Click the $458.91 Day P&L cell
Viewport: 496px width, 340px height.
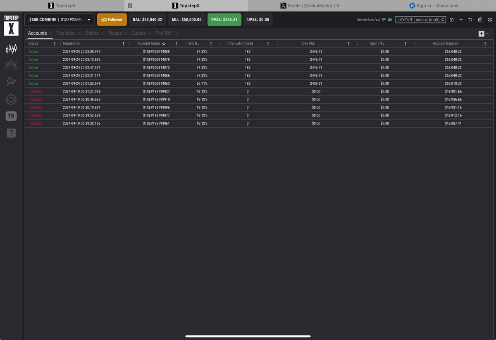(316, 83)
